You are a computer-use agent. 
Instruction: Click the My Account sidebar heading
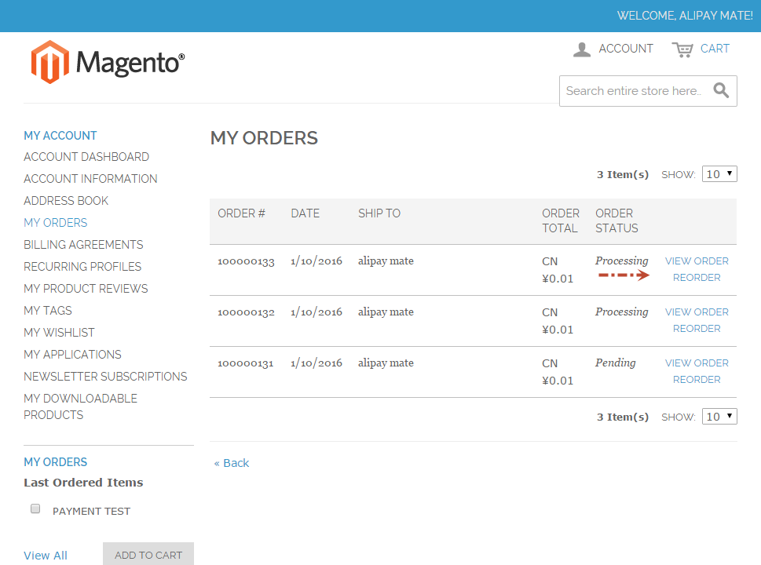tap(60, 135)
